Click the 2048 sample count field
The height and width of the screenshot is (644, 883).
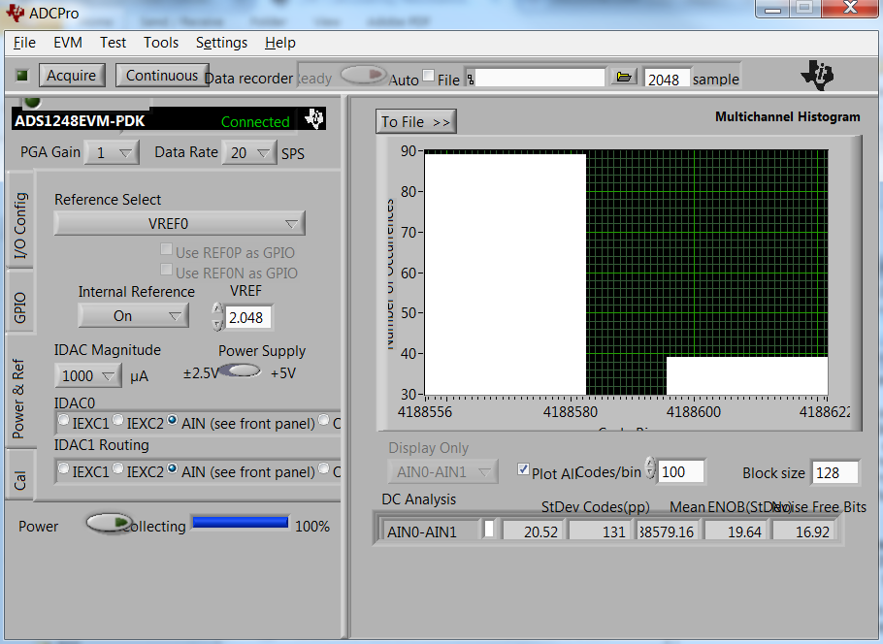coord(667,80)
